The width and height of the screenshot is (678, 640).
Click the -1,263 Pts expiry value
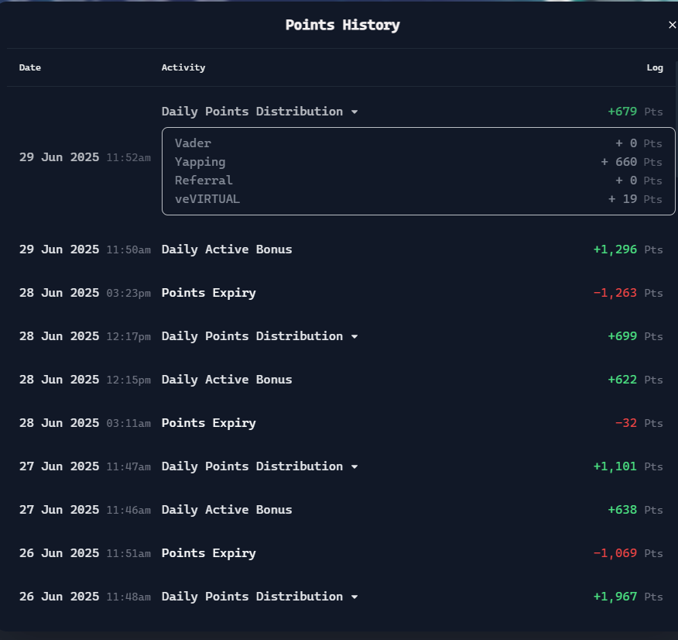click(628, 293)
